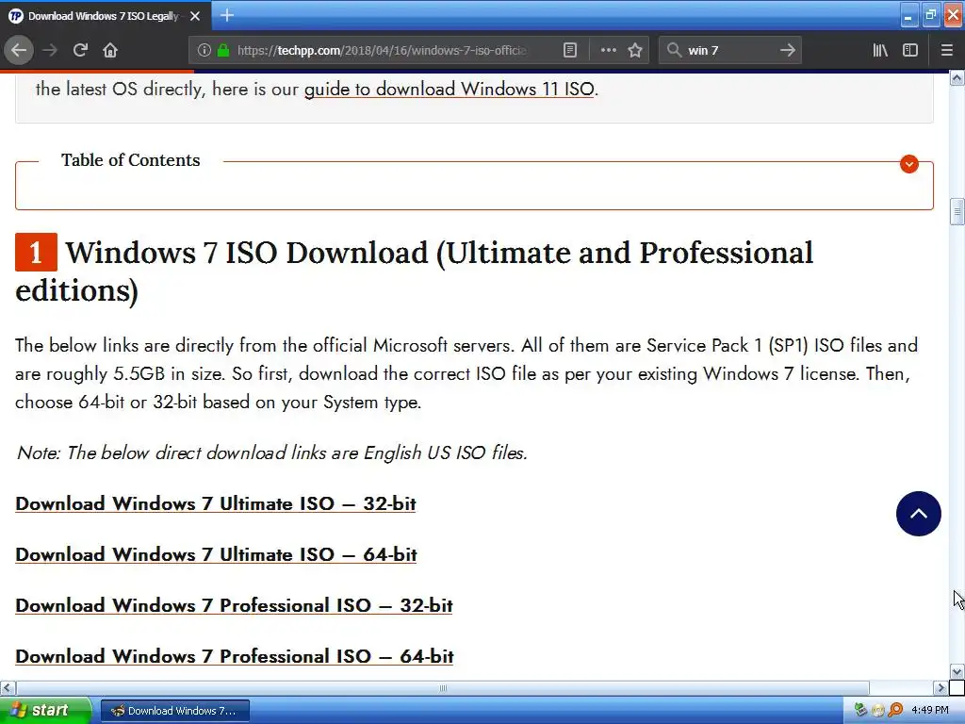
Task: Click the scroll-to-top round button
Action: tap(918, 514)
